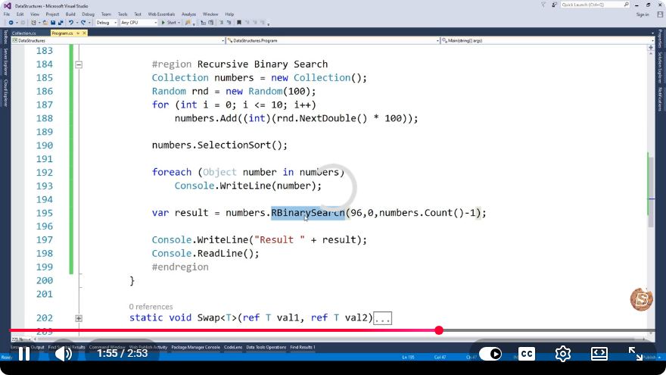Screen dimensions: 666x375
Task: Open the Package Manager Console tab
Action: 195,348
